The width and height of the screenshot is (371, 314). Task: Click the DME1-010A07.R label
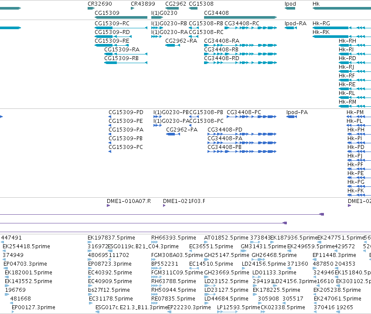point(129,201)
